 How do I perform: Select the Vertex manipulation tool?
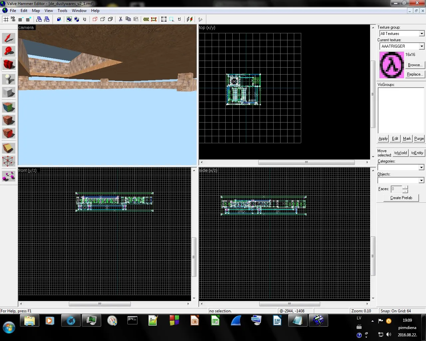pos(9,161)
